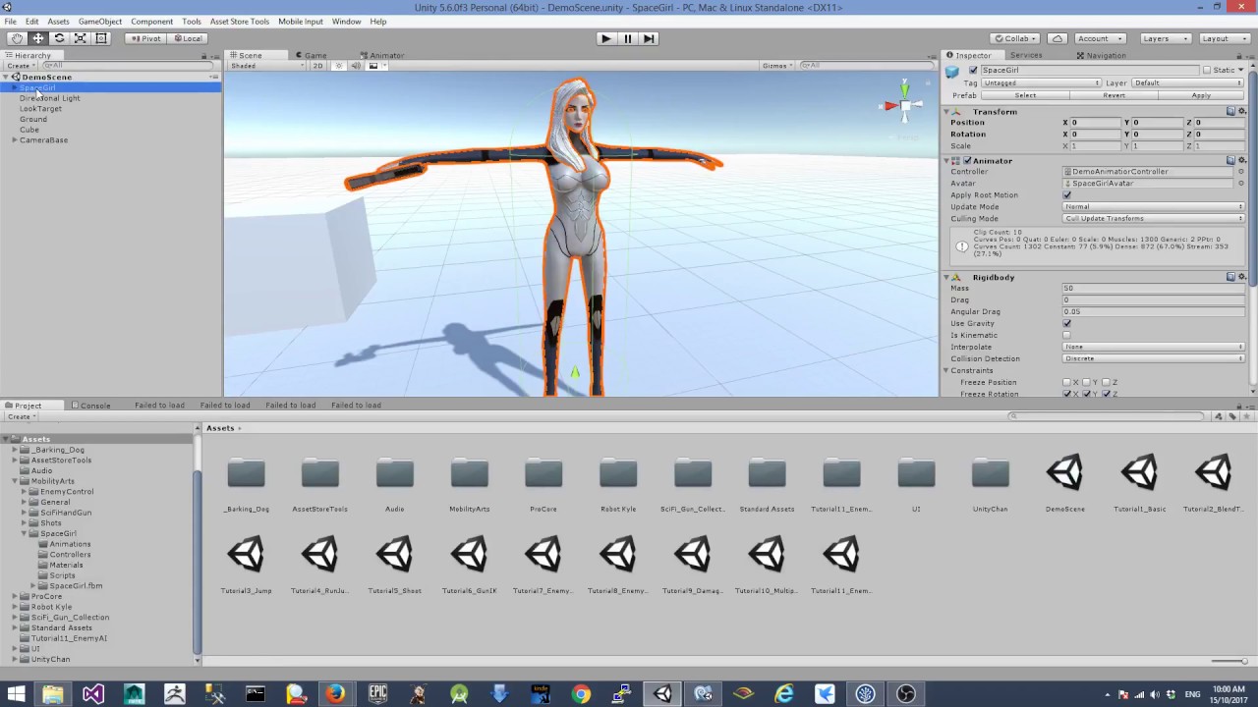Start Play mode
Viewport: 1258px width, 707px height.
pyautogui.click(x=605, y=38)
